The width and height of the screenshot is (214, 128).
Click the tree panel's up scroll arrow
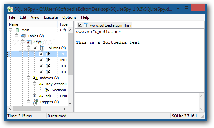(70, 30)
